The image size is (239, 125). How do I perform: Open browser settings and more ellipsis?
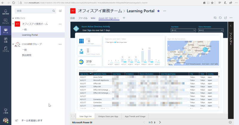pyautogui.click(x=236, y=3)
